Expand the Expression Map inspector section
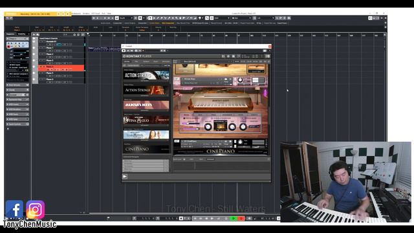This screenshot has height=233, width=414. 17,100
